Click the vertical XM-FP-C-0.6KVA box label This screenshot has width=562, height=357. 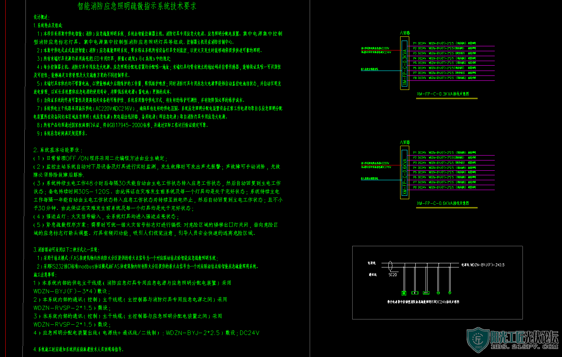tap(405, 177)
